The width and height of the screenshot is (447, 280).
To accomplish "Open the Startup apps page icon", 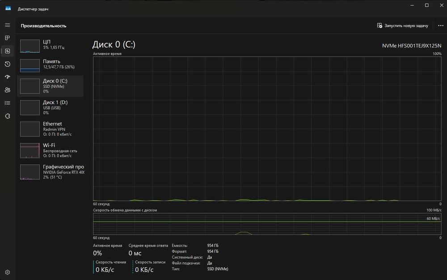I will click(x=8, y=77).
